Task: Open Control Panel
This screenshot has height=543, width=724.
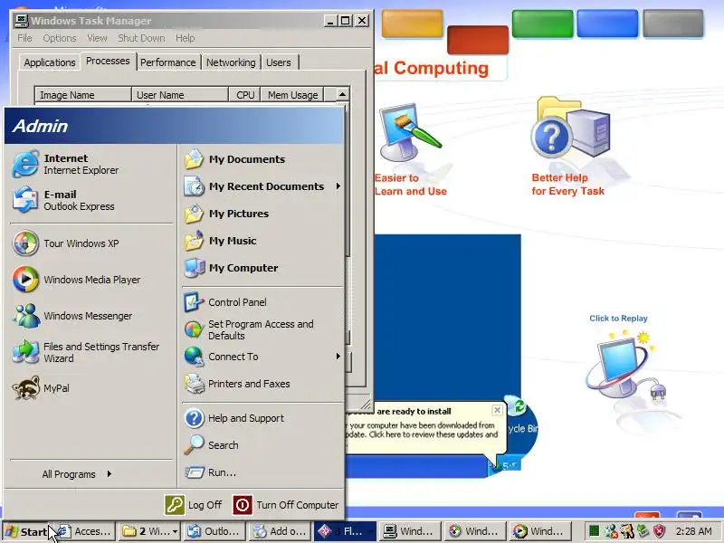Action: click(262, 302)
